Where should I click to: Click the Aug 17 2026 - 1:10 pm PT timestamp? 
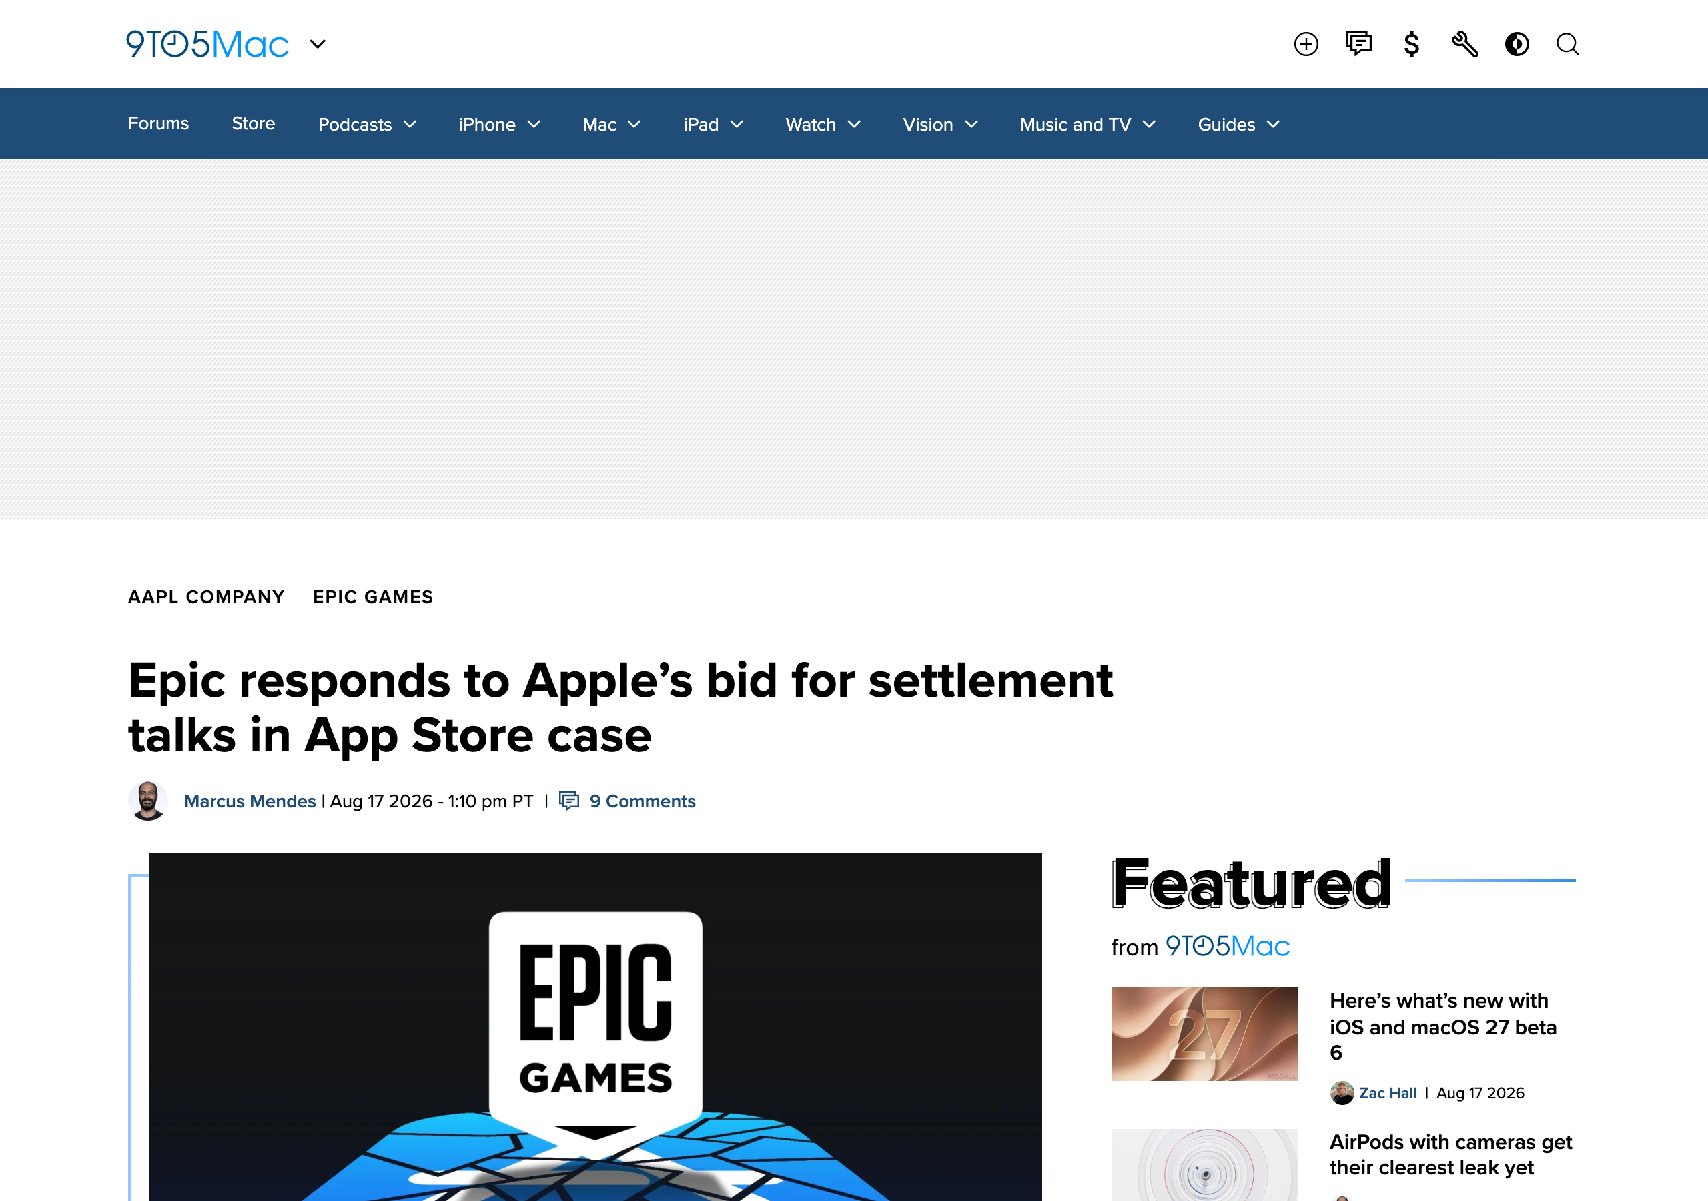click(432, 801)
